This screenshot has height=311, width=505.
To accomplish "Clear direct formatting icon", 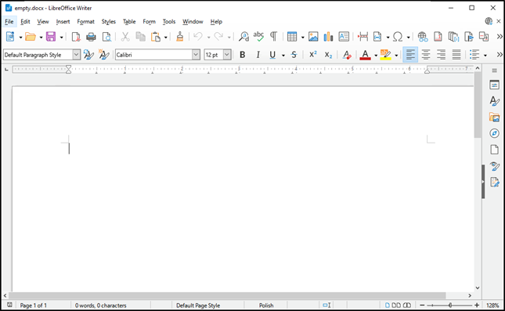I will click(x=347, y=55).
